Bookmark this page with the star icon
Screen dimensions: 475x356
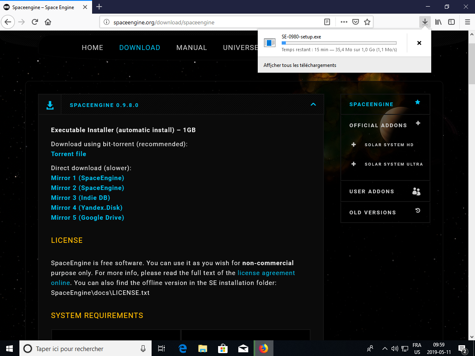(x=367, y=22)
